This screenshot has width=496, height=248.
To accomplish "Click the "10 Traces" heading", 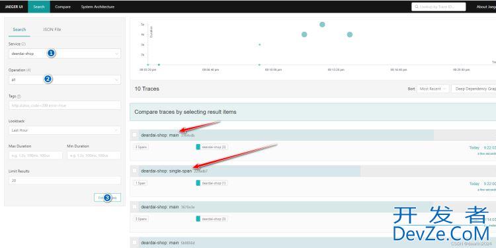I will pos(147,89).
